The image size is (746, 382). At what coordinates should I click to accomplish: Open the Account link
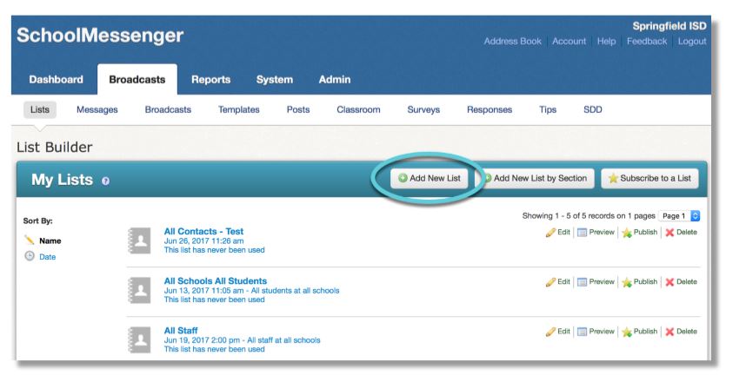569,42
